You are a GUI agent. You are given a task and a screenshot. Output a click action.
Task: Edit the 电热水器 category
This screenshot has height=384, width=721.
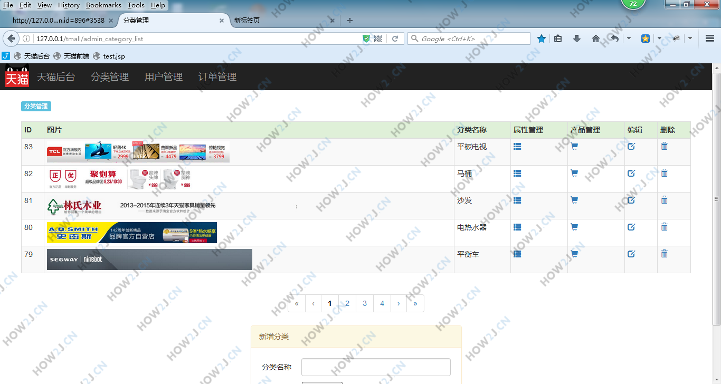coord(631,227)
